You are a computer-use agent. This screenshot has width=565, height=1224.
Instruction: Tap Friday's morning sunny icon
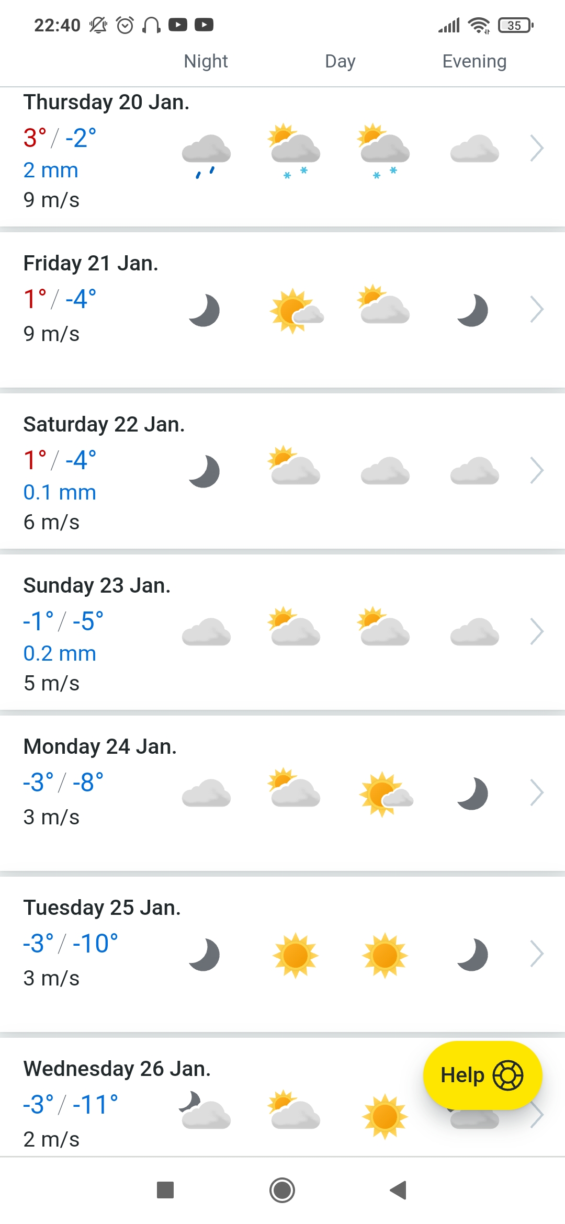click(x=295, y=311)
